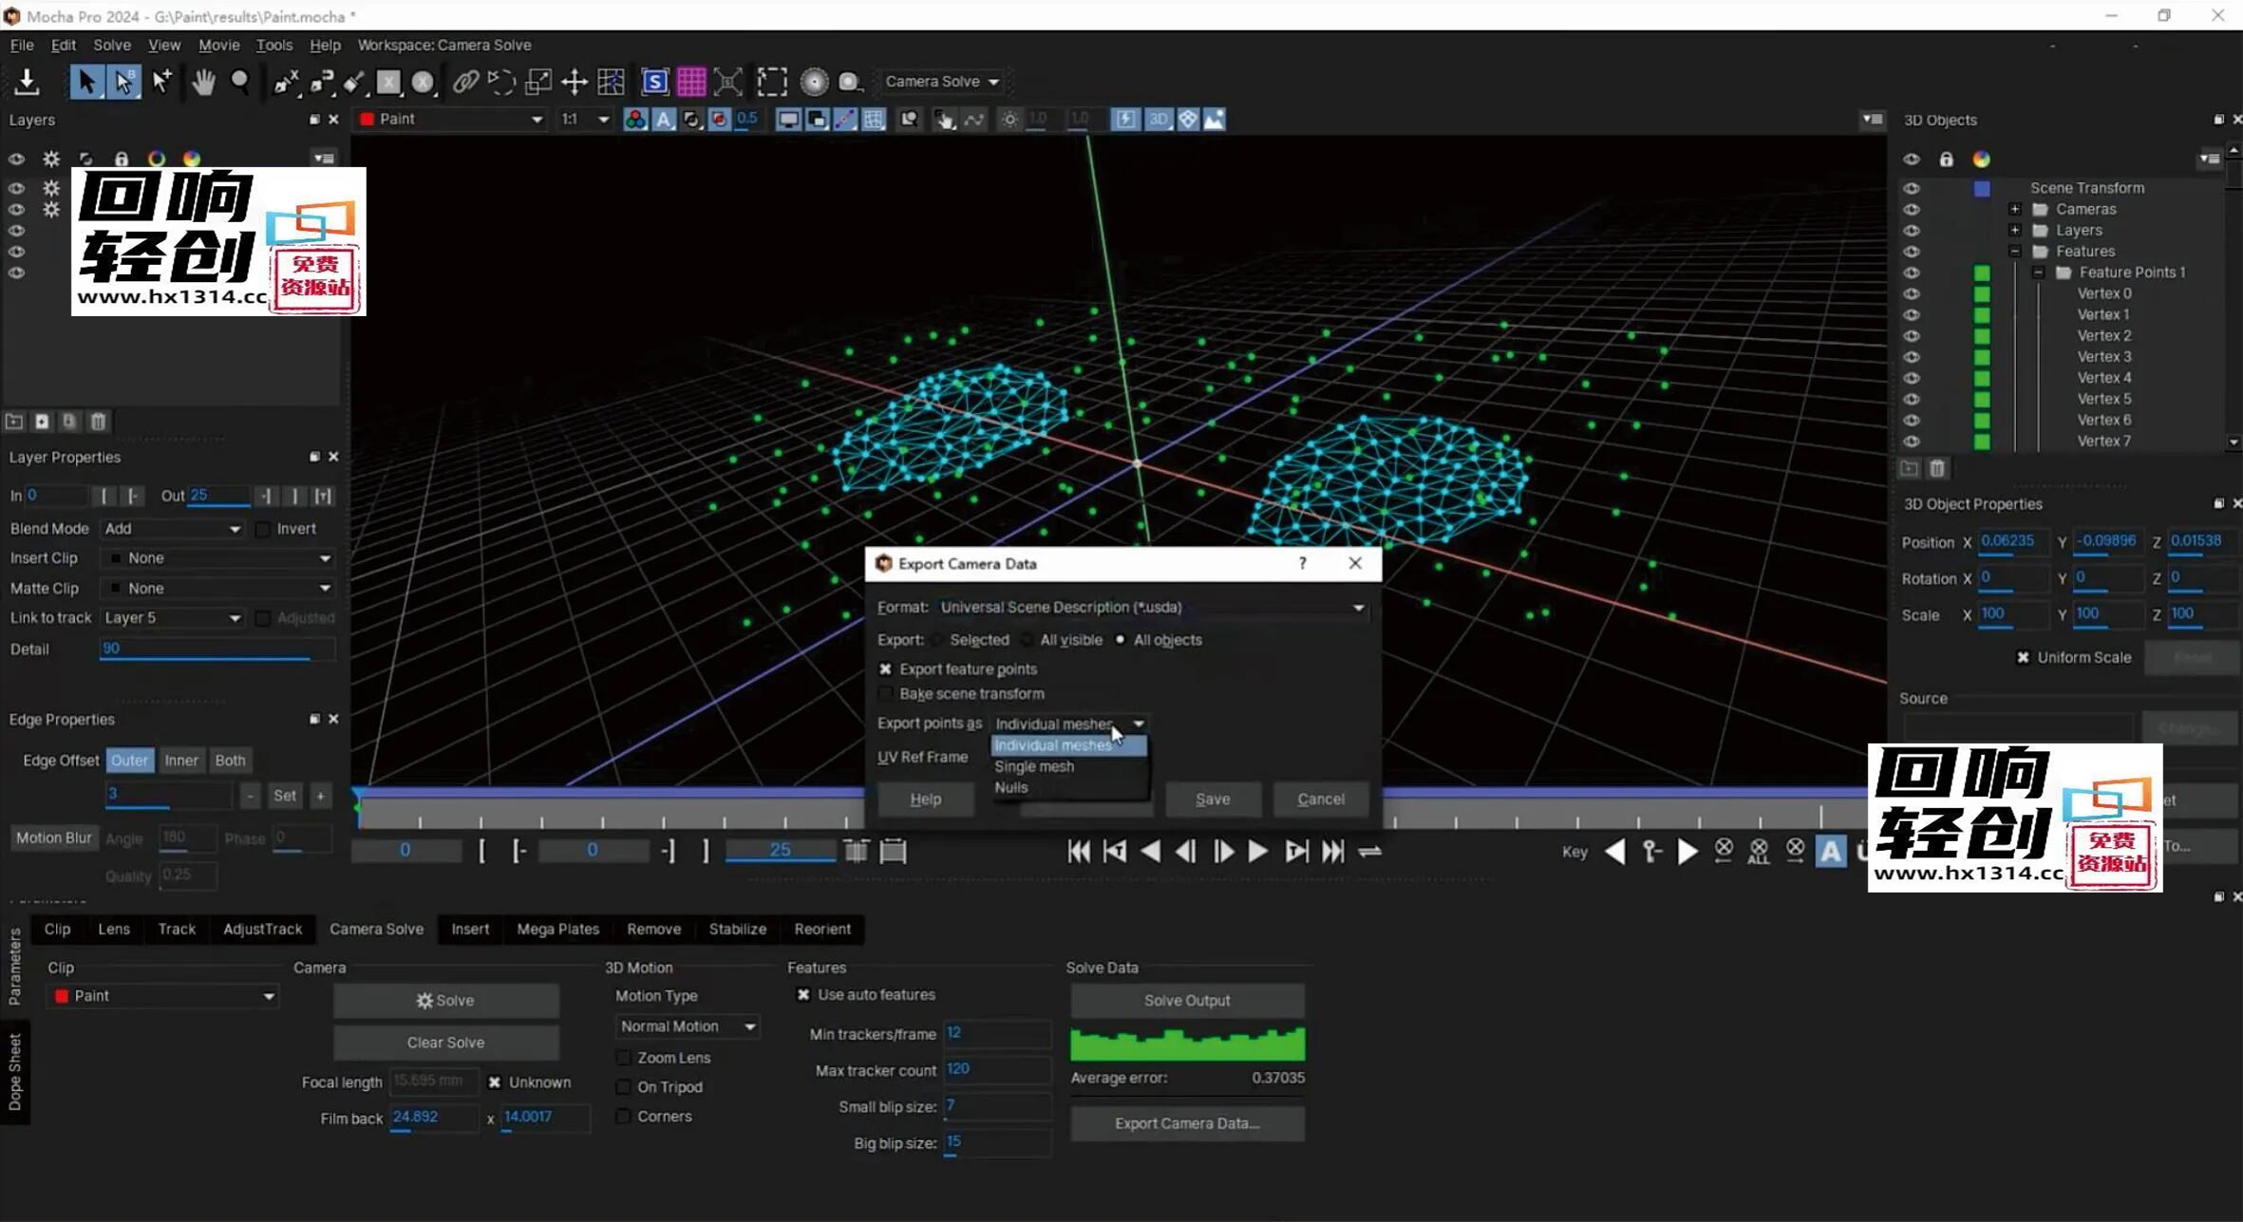
Task: Open the Motion Type Normal Motion dropdown
Action: 688,1026
